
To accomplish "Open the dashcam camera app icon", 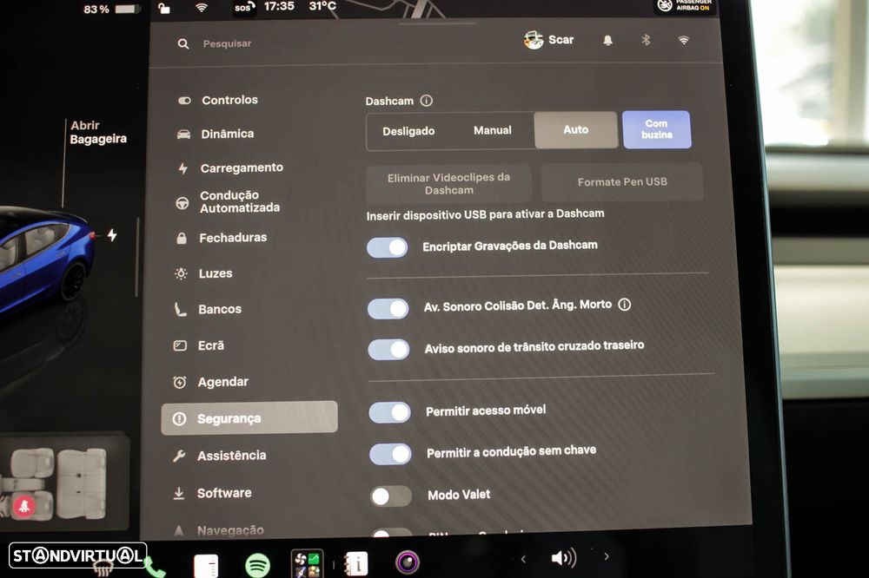I will (x=408, y=562).
